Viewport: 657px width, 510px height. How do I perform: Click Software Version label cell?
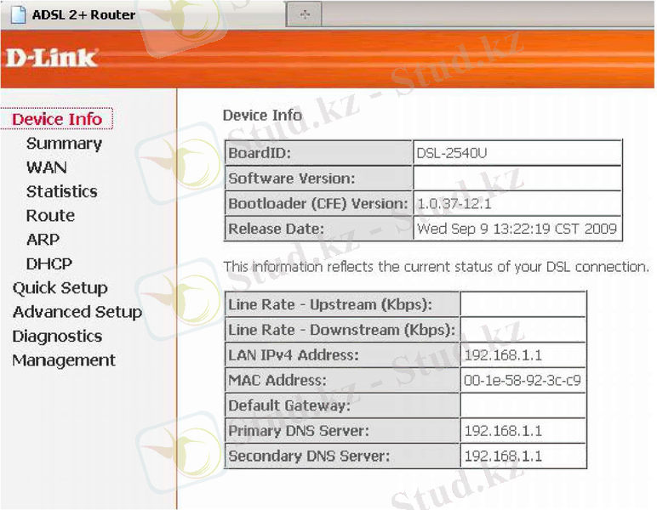[x=318, y=178]
